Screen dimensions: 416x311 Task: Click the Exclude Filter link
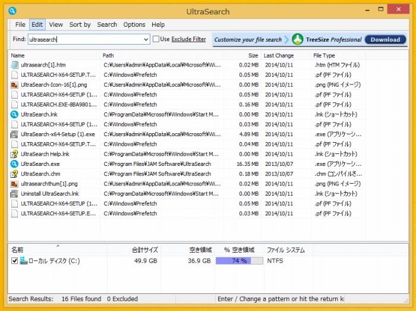point(188,39)
